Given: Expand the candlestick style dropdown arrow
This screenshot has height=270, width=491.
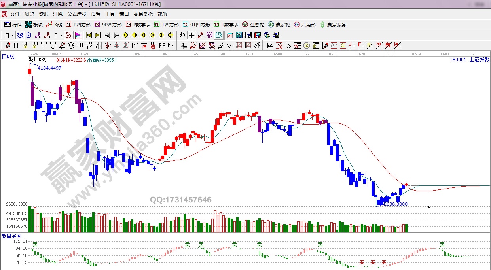Looking at the screenshot, I should [x=61, y=35].
